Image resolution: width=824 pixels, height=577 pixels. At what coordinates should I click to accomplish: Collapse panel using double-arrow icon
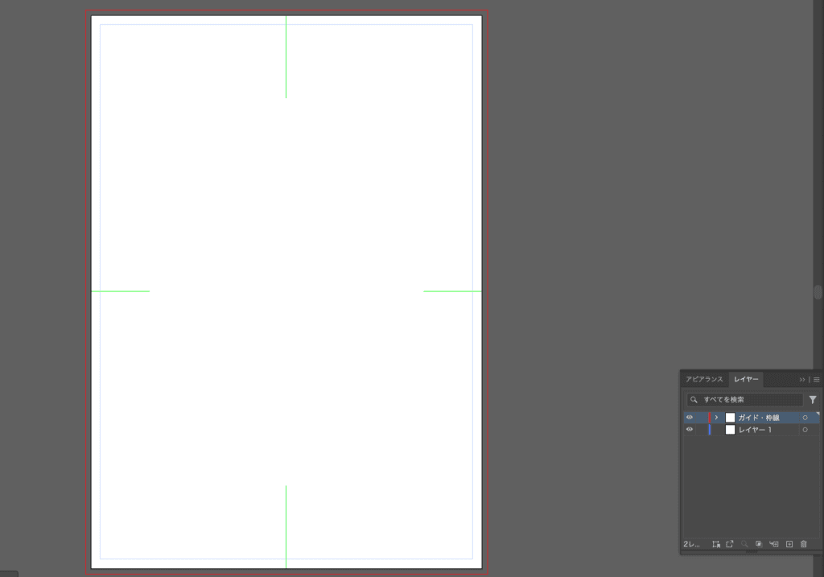[x=801, y=379]
